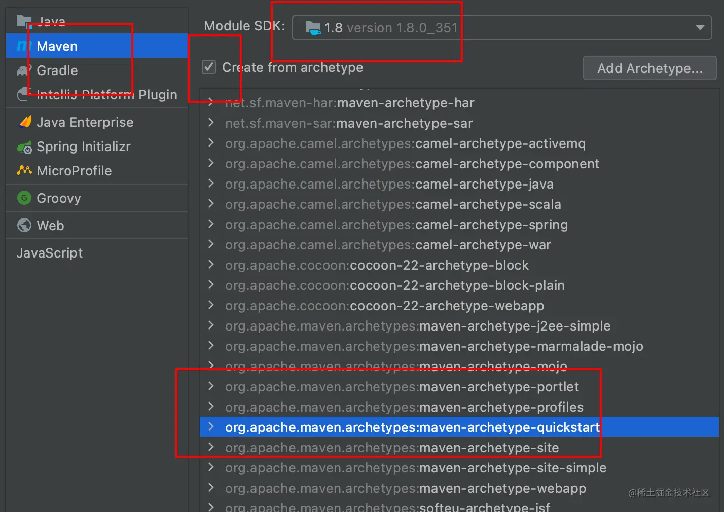Click the IntelliJ Platform Plugin icon

(24, 94)
